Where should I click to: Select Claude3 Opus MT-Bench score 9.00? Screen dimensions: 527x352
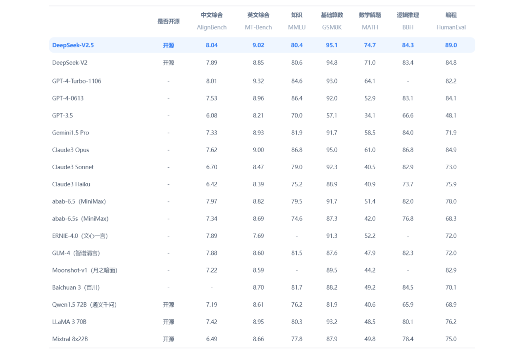coord(258,150)
